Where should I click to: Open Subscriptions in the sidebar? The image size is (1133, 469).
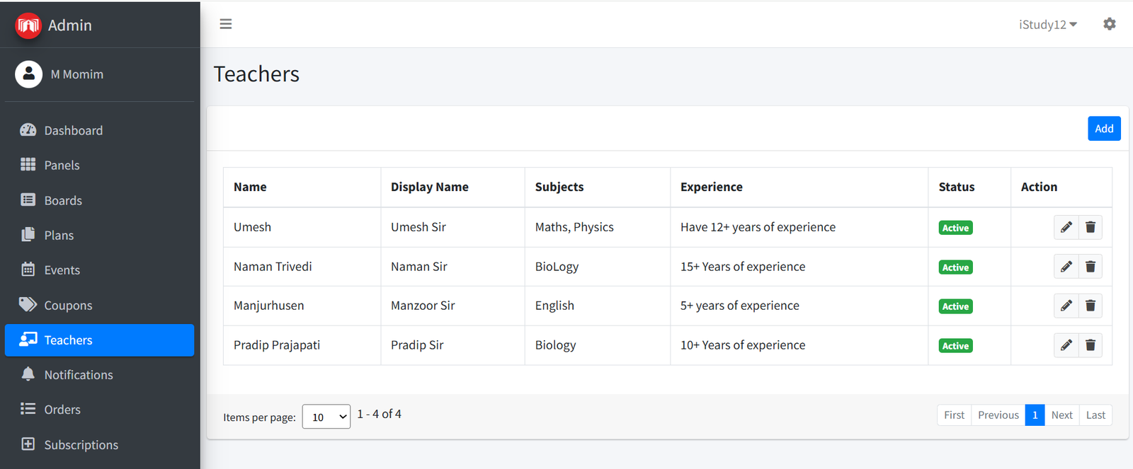pyautogui.click(x=81, y=444)
